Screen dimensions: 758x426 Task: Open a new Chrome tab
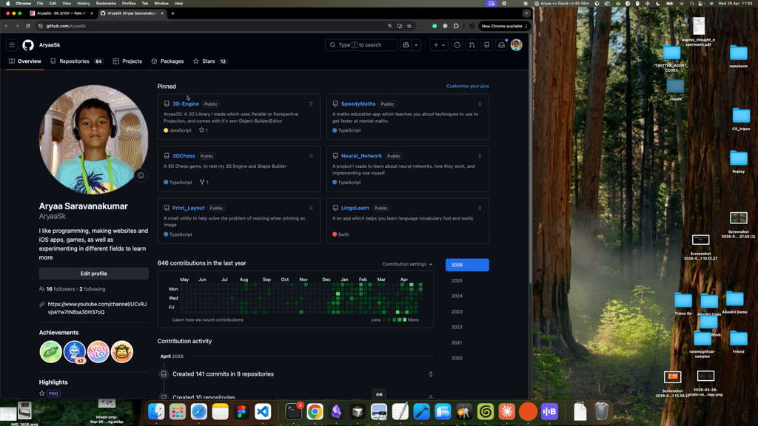172,13
